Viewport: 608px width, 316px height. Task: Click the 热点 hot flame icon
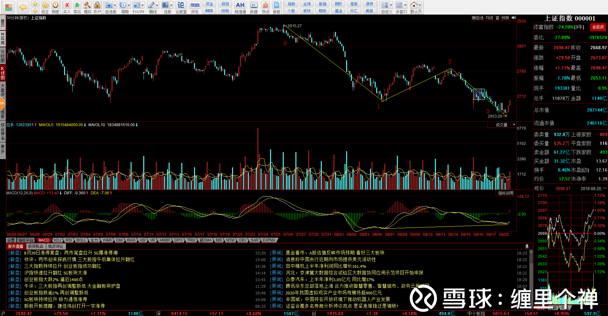click(x=266, y=5)
